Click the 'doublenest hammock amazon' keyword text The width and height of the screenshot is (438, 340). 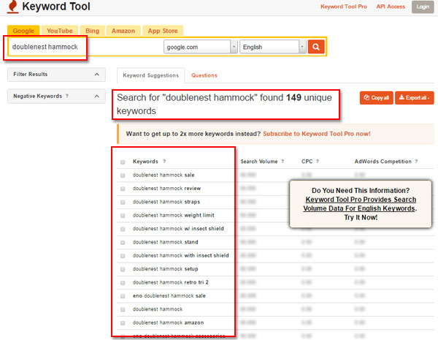(168, 322)
